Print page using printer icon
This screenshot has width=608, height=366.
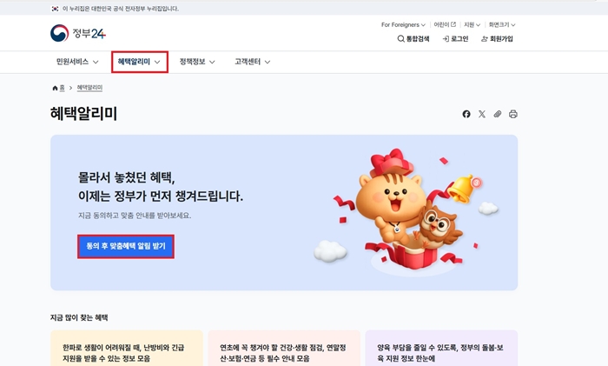pos(513,114)
